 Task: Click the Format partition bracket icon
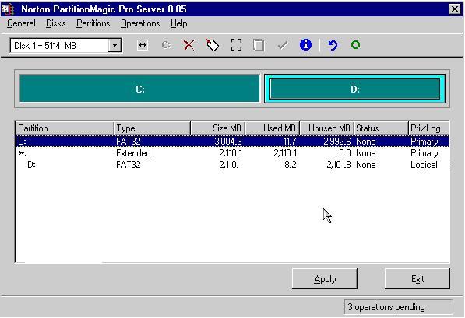236,45
